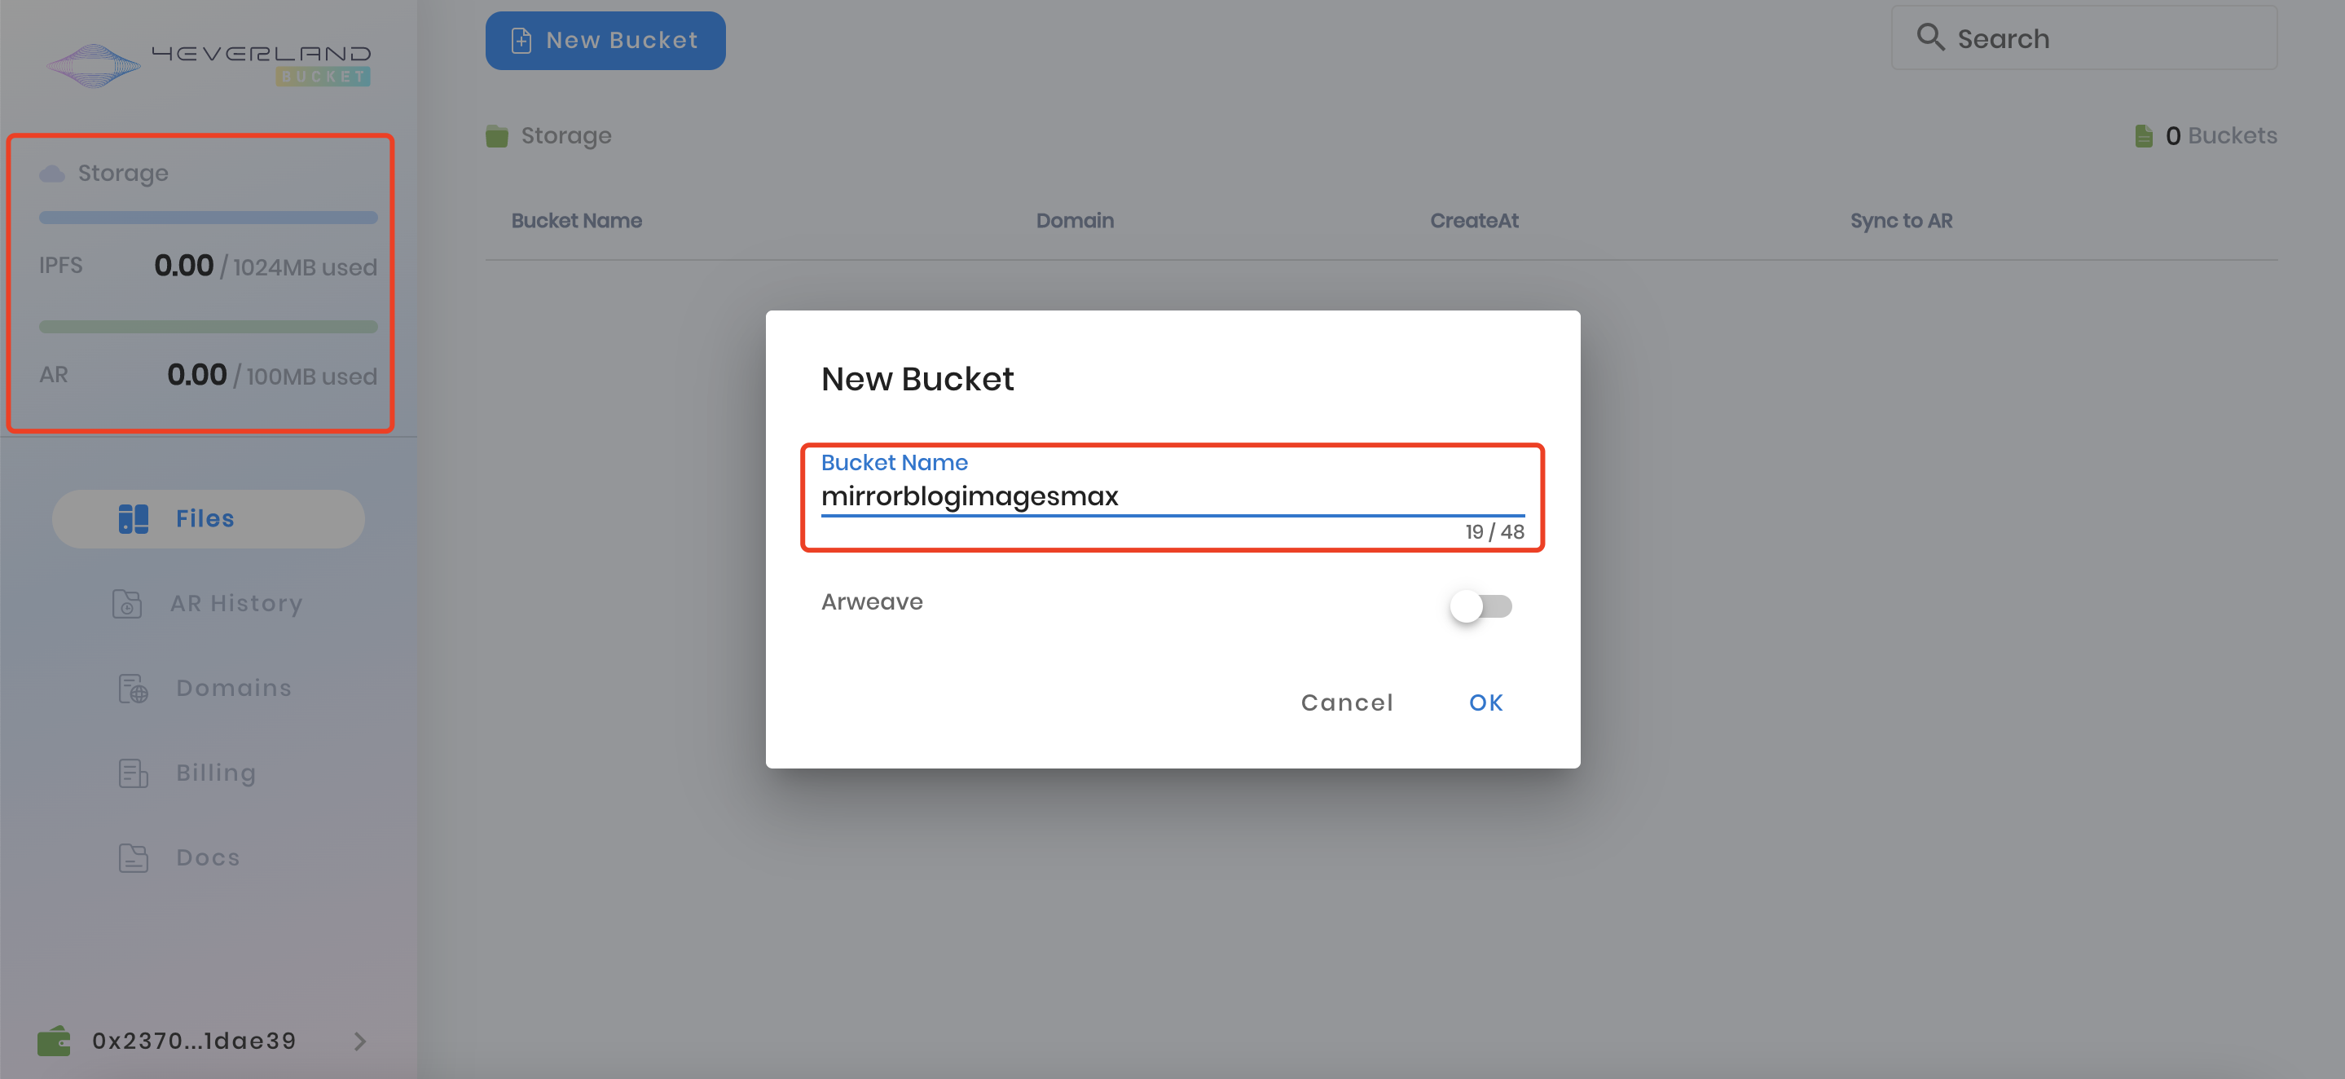Click the Bucket Name column header

point(576,222)
